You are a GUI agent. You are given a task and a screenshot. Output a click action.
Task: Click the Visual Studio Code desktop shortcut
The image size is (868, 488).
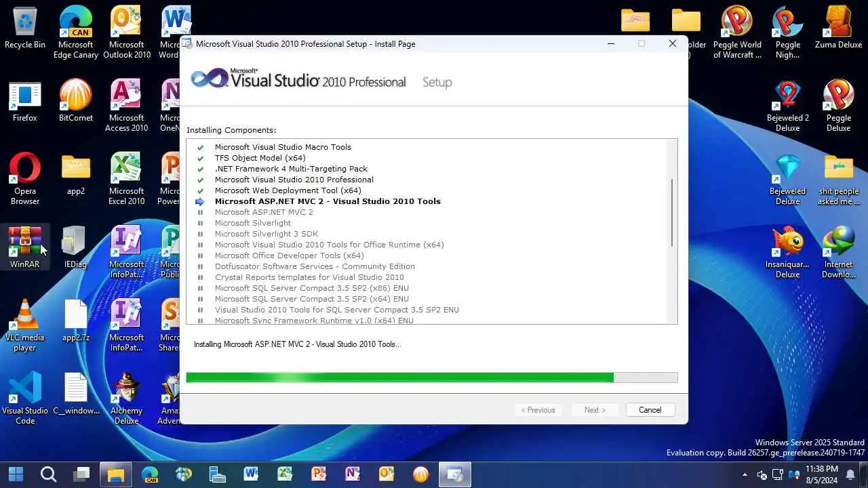click(x=25, y=399)
